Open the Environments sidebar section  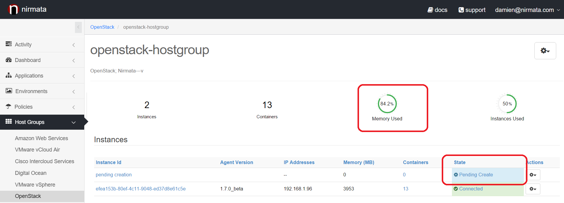point(42,91)
